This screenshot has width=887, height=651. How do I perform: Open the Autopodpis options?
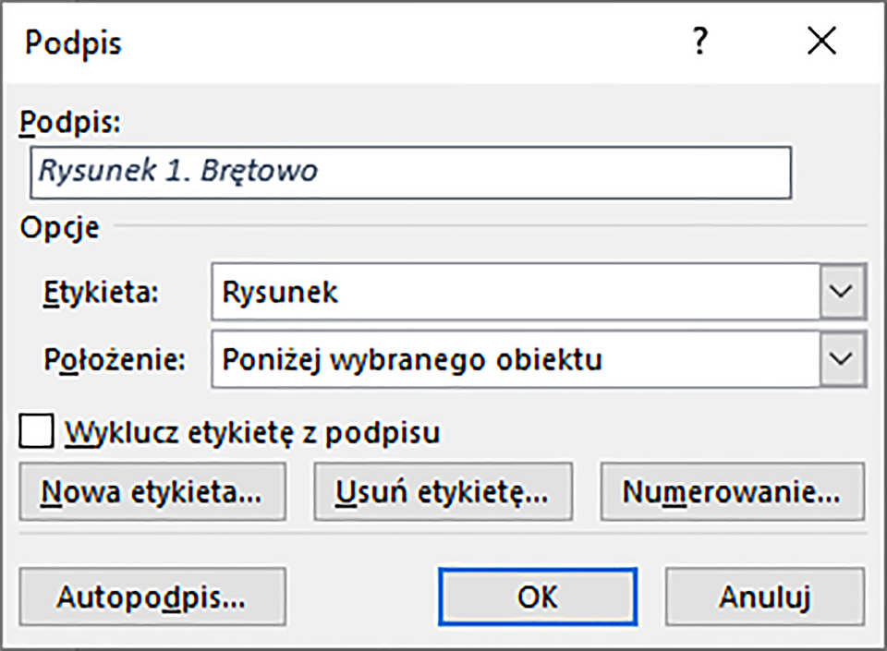(x=152, y=597)
